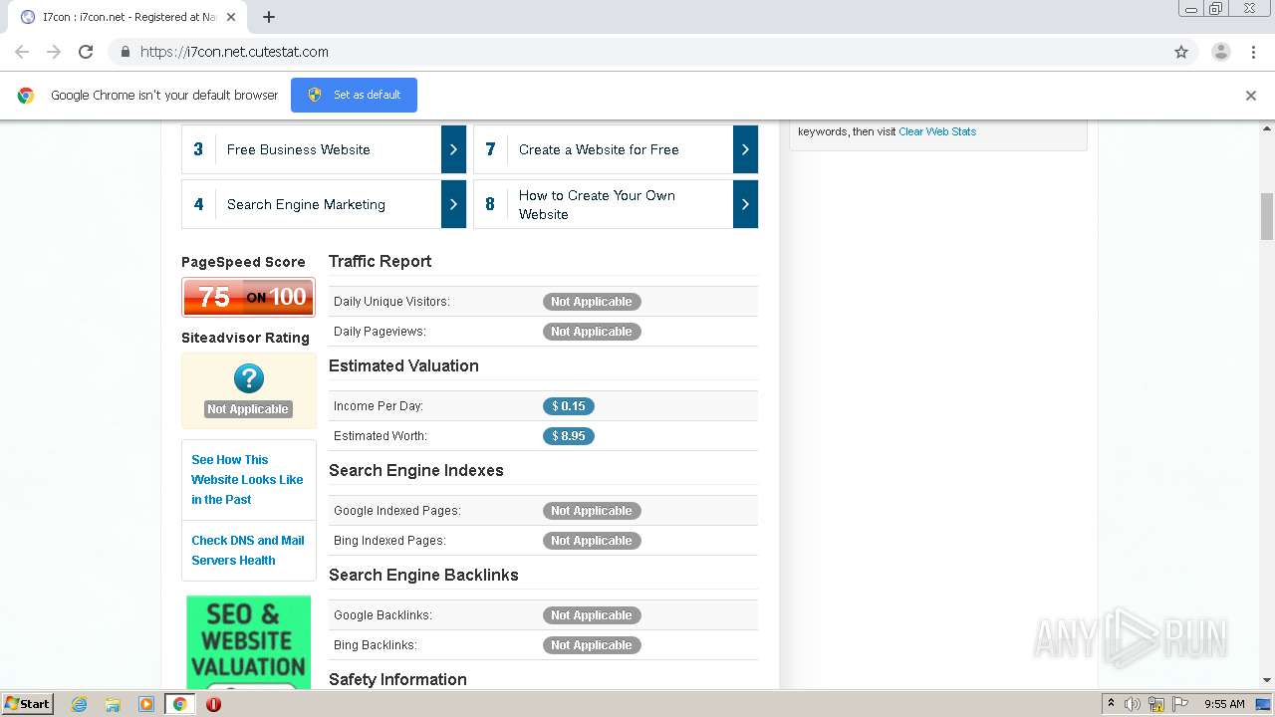Click the Siteadvisor Not Applicable label
Viewport: 1275px width, 717px height.
(x=248, y=409)
